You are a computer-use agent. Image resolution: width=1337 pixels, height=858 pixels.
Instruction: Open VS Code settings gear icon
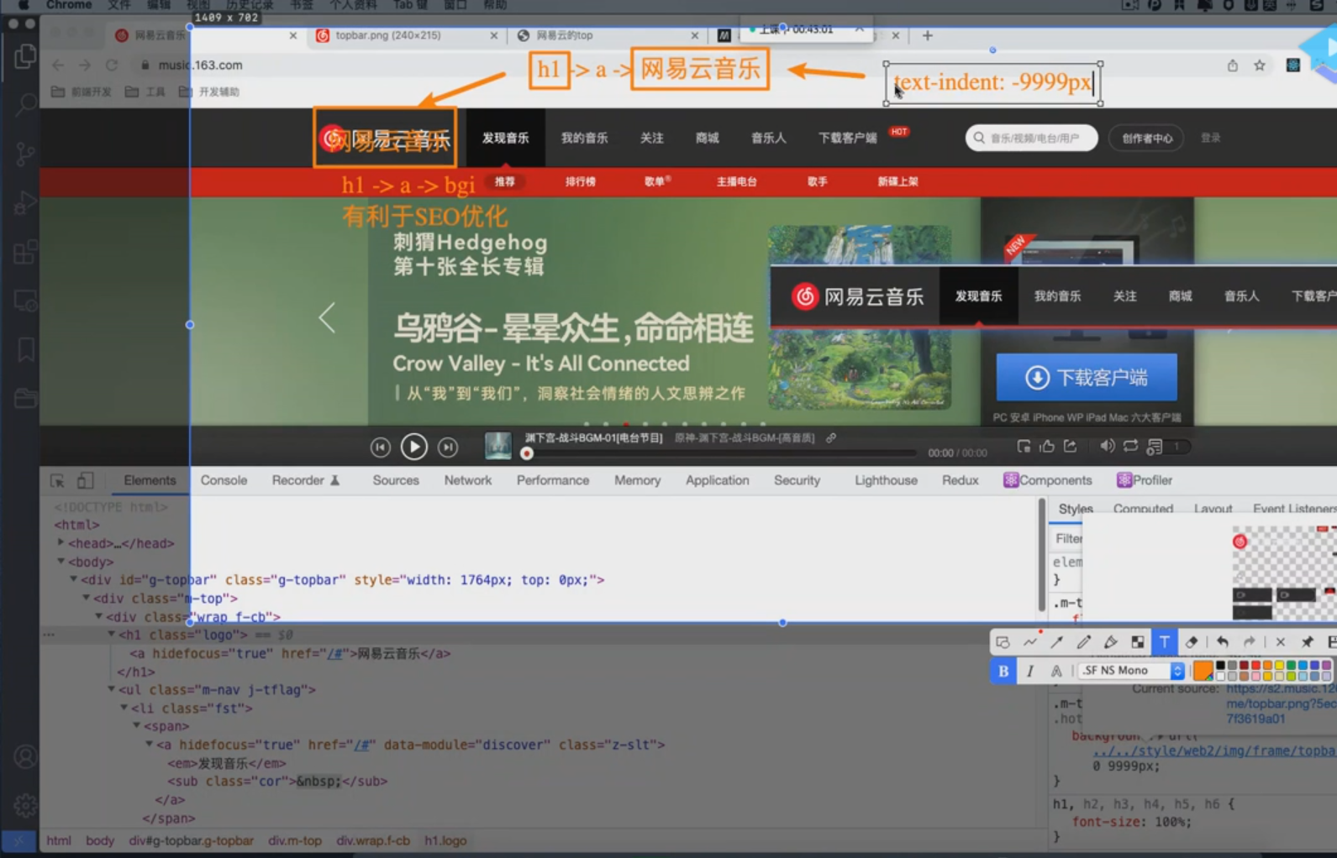click(25, 805)
